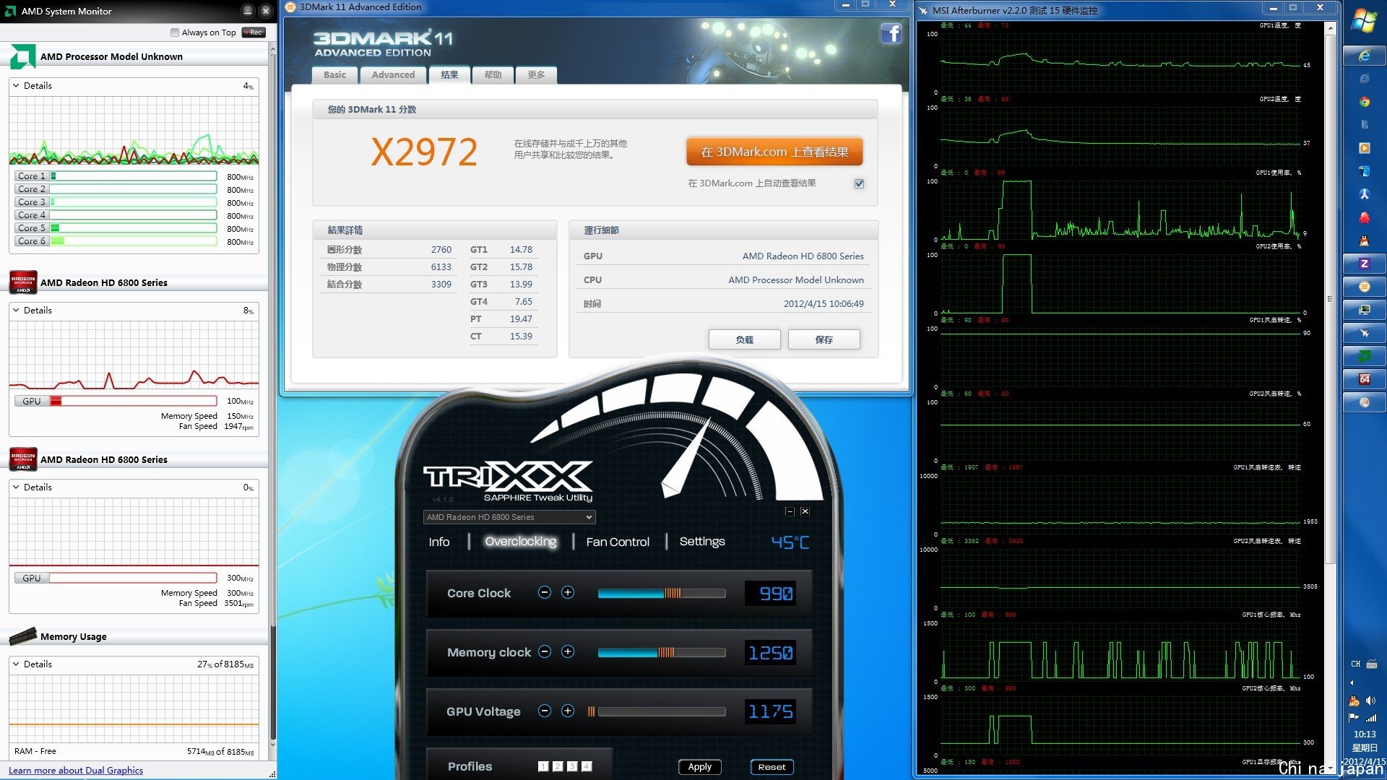The height and width of the screenshot is (780, 1387).
Task: Open Learn more about Dual Graphics link
Action: [76, 771]
